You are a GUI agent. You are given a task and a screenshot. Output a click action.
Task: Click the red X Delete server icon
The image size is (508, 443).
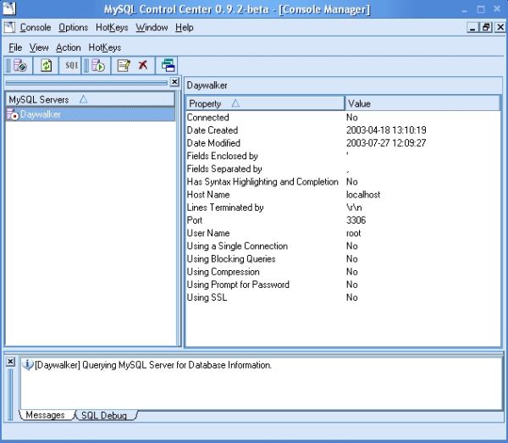(x=143, y=65)
